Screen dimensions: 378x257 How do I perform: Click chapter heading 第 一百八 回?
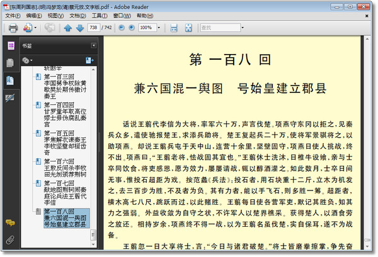point(230,60)
